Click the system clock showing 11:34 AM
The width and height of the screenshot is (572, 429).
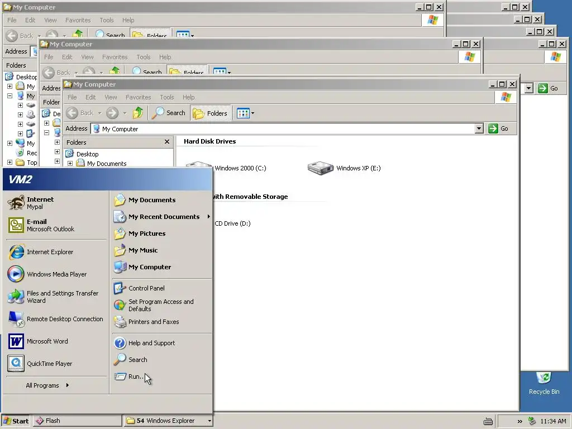[x=553, y=421]
